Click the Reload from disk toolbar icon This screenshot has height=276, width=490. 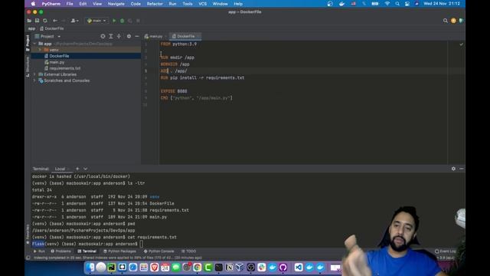[45, 21]
